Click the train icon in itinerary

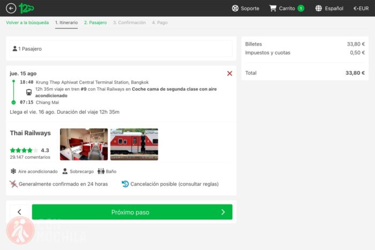(x=29, y=92)
